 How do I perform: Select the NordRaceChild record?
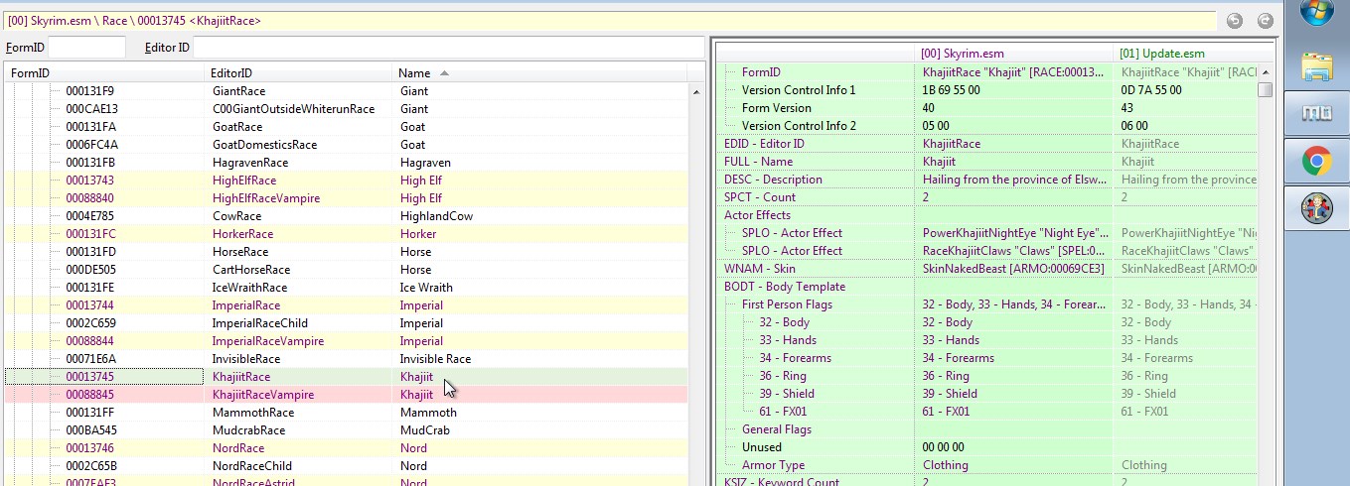(x=346, y=466)
